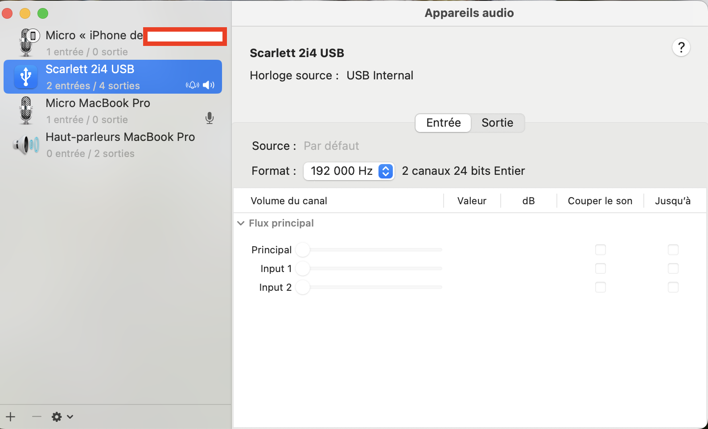The width and height of the screenshot is (708, 429).
Task: Click the default input microphone indicator
Action: [210, 118]
